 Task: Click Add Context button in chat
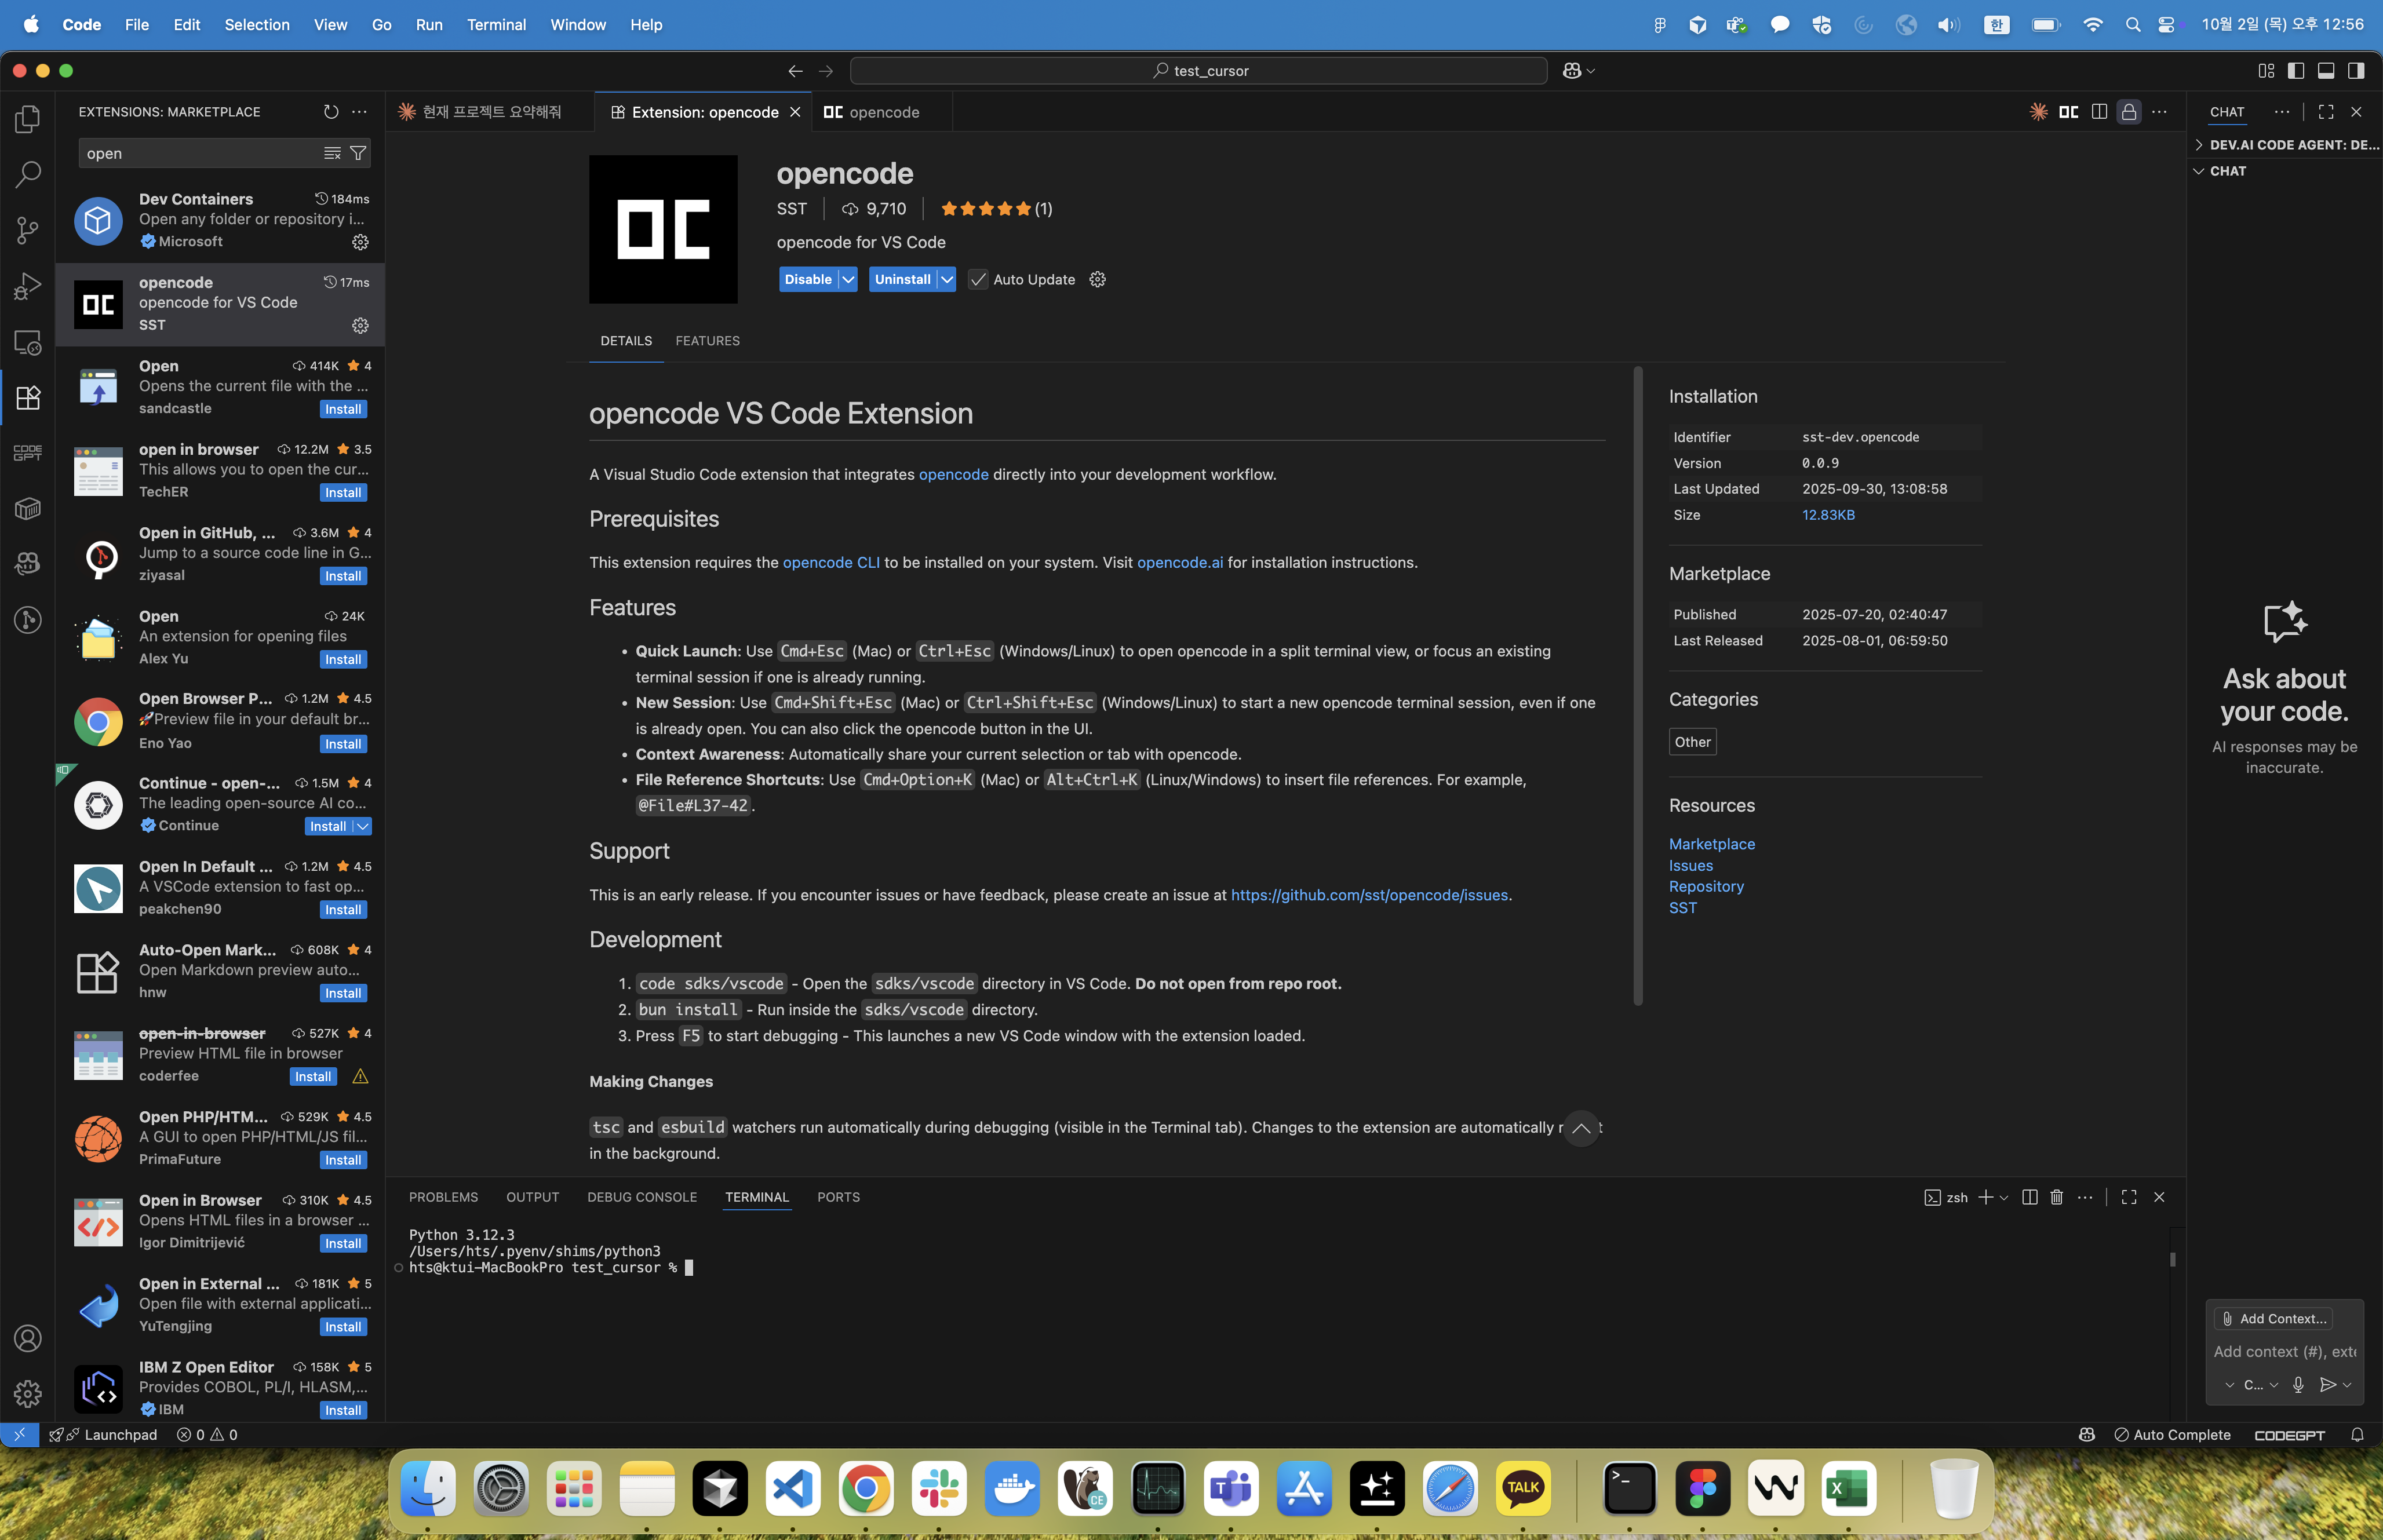point(2273,1319)
